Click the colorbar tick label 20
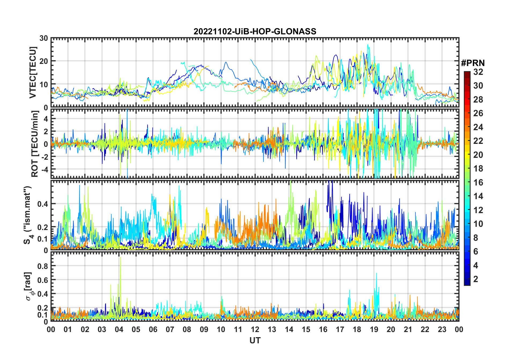The image size is (510, 357). [478, 155]
